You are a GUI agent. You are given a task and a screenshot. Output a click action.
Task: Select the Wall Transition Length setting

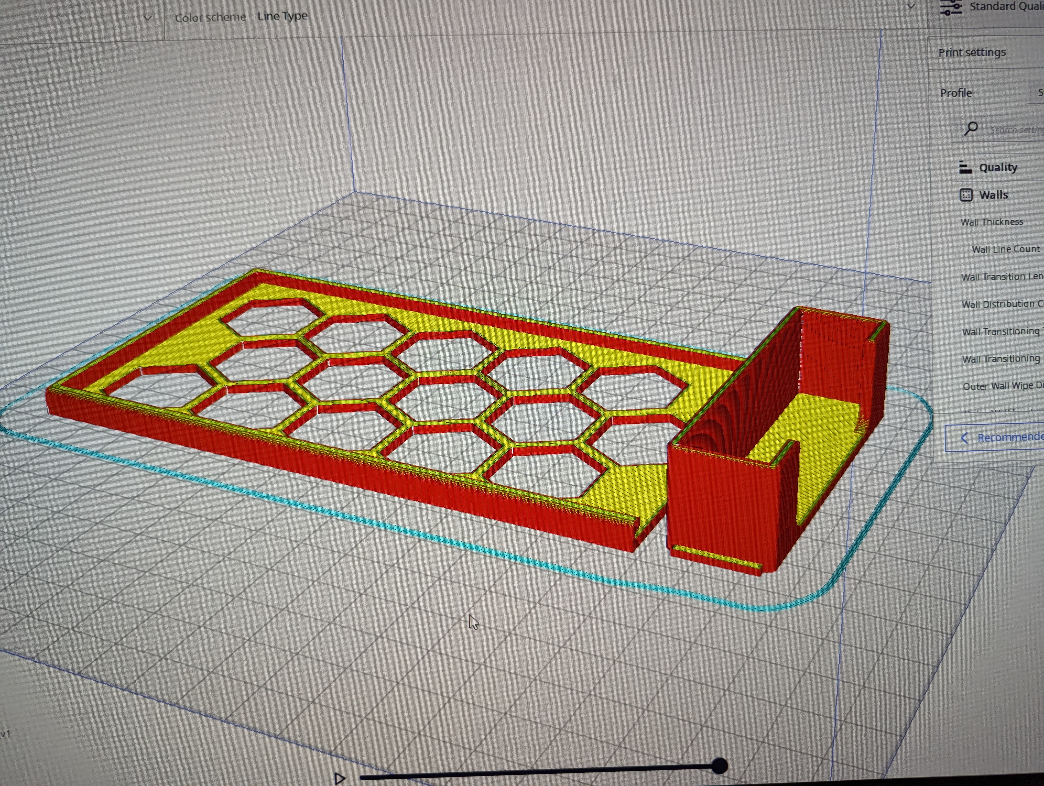[x=1002, y=277]
